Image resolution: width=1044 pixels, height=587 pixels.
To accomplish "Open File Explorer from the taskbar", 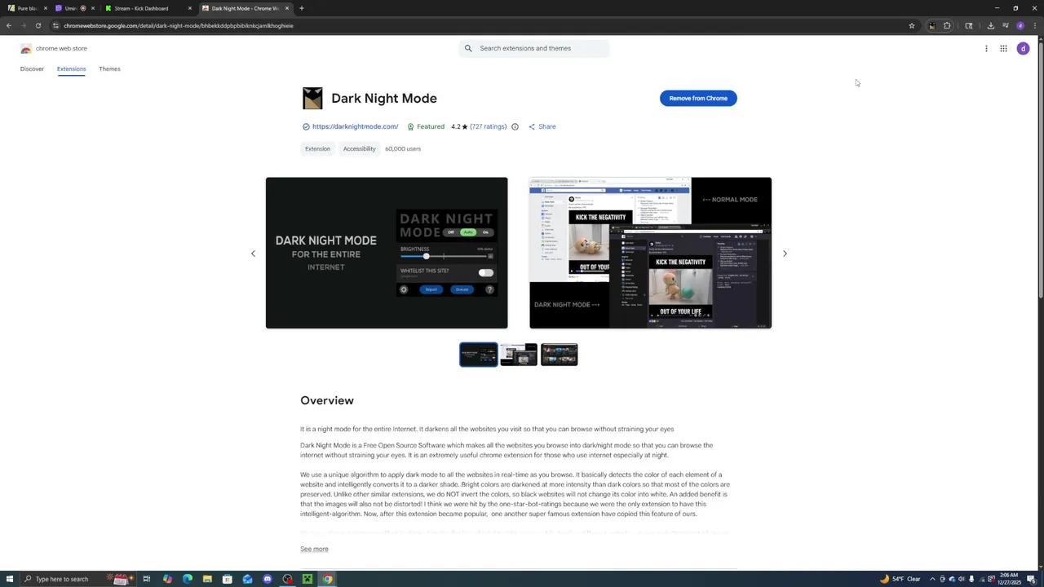I will tap(207, 579).
